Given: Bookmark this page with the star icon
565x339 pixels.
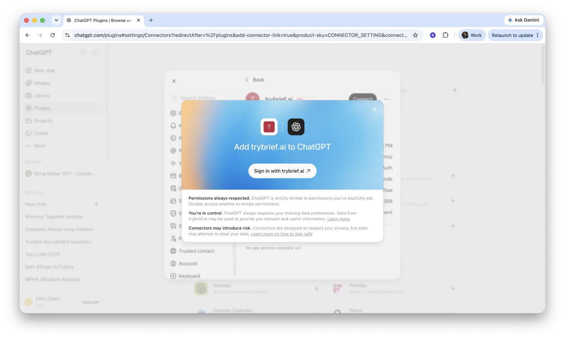Looking at the screenshot, I should point(416,35).
